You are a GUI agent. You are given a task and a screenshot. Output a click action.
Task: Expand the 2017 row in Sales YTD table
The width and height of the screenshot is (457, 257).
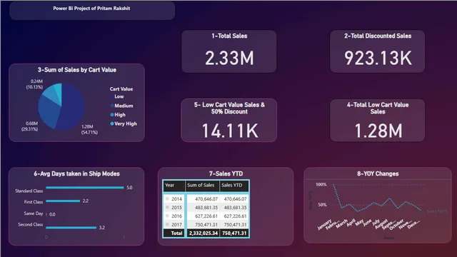[x=167, y=224]
